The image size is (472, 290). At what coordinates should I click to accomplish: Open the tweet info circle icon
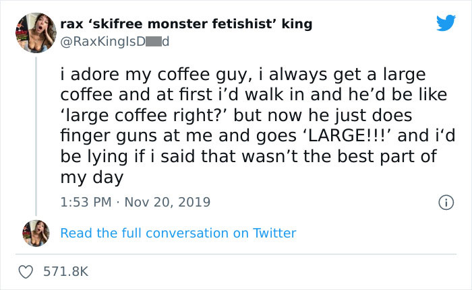(445, 201)
